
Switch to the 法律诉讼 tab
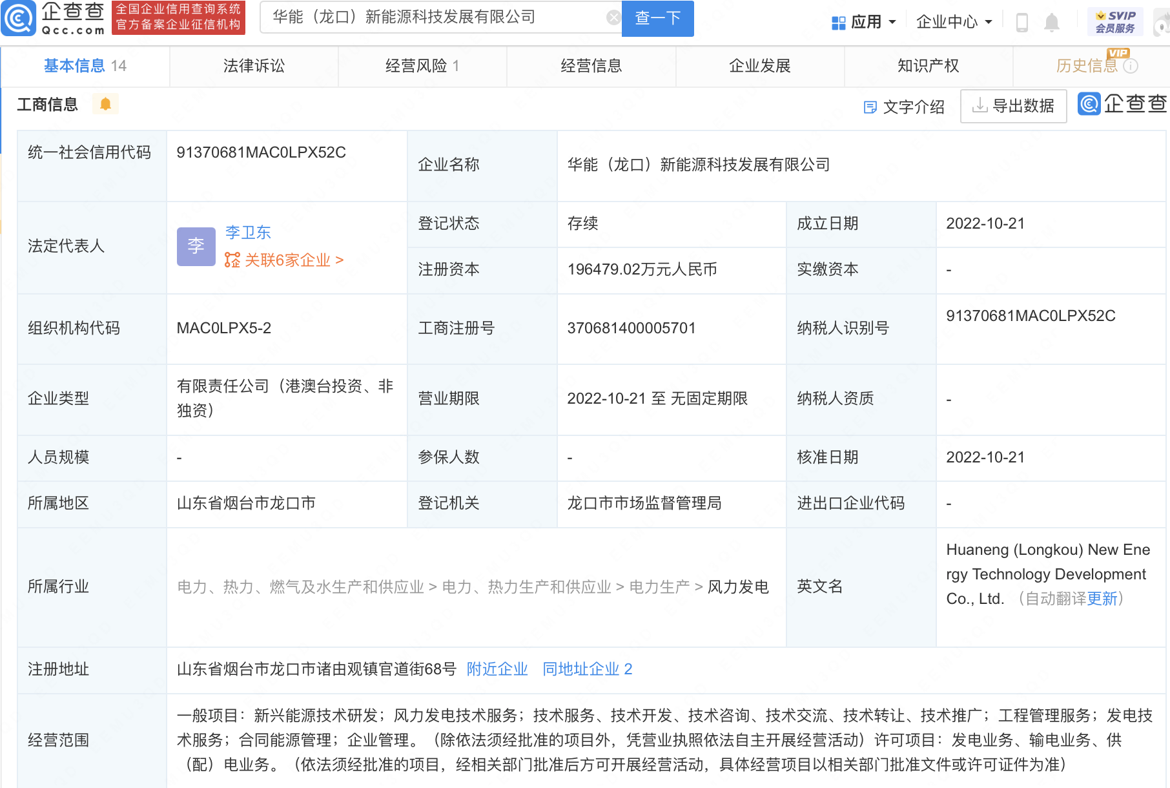point(254,66)
